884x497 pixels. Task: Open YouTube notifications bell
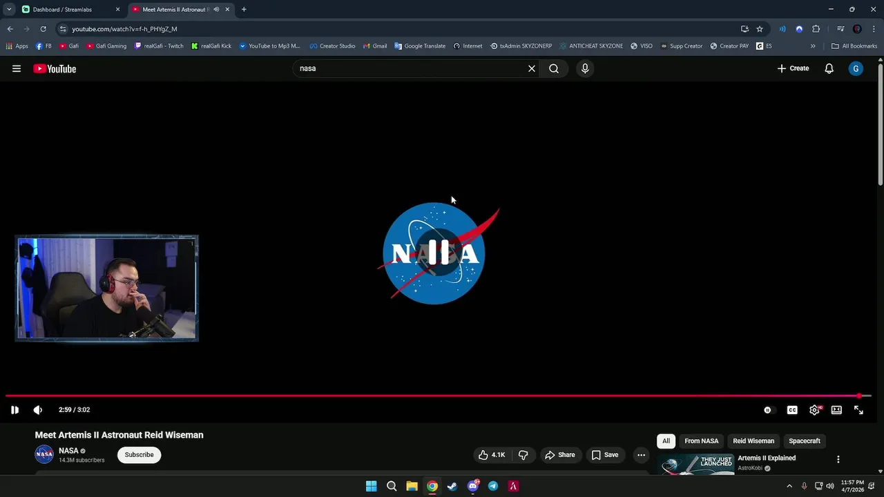(x=829, y=68)
